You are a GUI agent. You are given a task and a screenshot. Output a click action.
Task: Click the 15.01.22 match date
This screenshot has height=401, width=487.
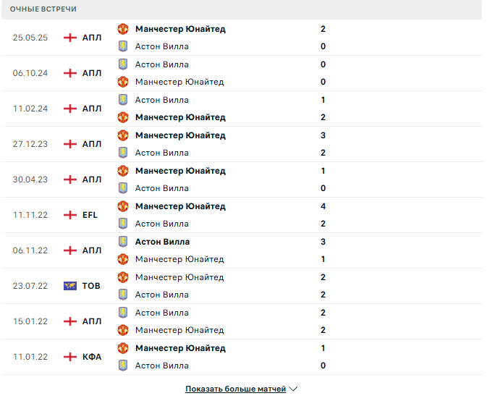pos(30,321)
